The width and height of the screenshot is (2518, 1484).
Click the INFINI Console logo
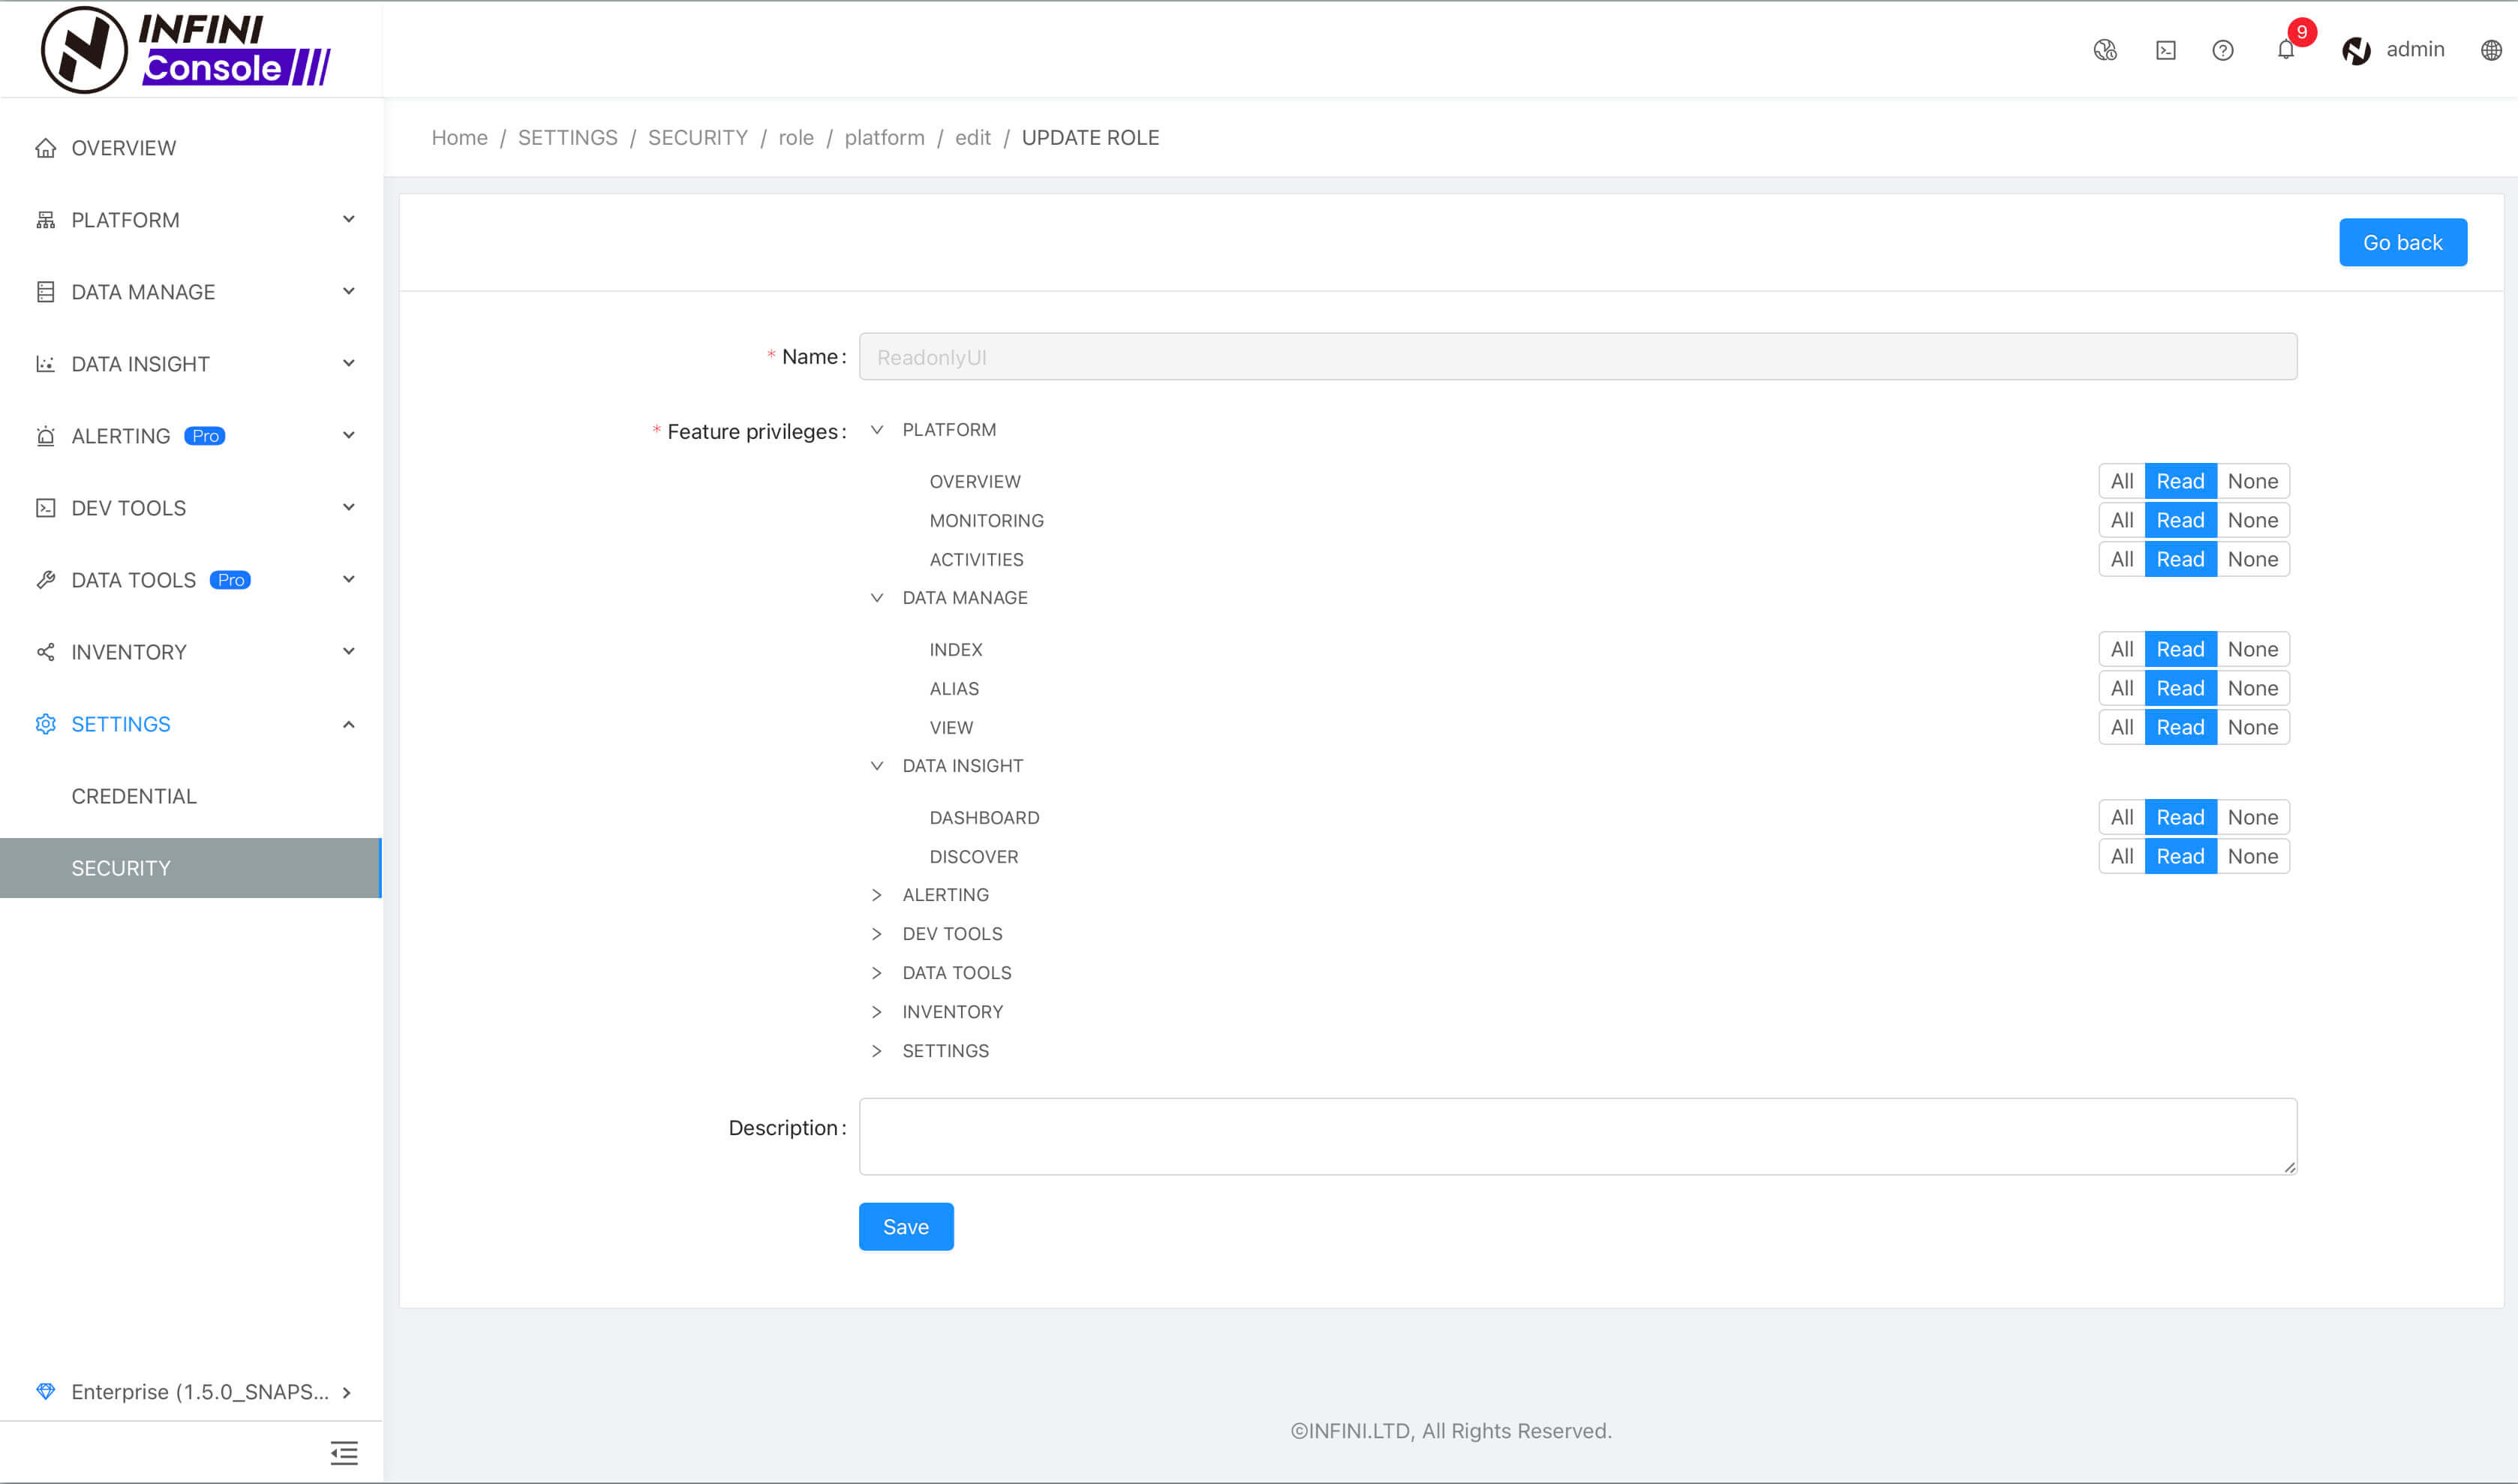[x=186, y=50]
